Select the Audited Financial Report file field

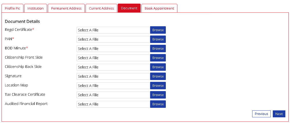tap(113, 104)
